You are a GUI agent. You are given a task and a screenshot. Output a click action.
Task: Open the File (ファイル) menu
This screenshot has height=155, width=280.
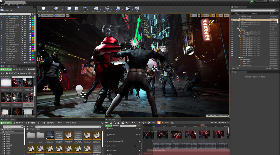coord(3,5)
